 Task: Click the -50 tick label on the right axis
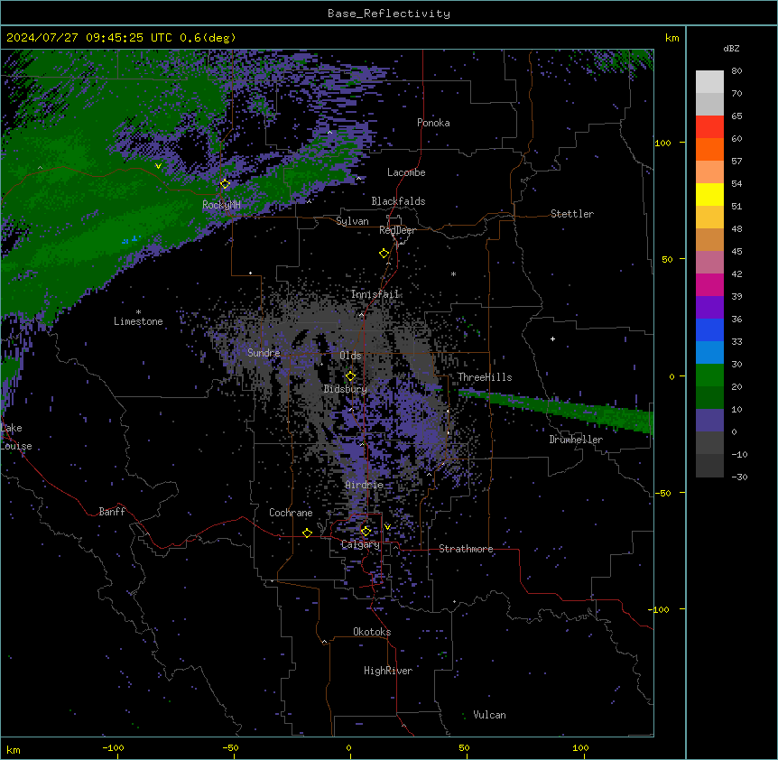[662, 493]
